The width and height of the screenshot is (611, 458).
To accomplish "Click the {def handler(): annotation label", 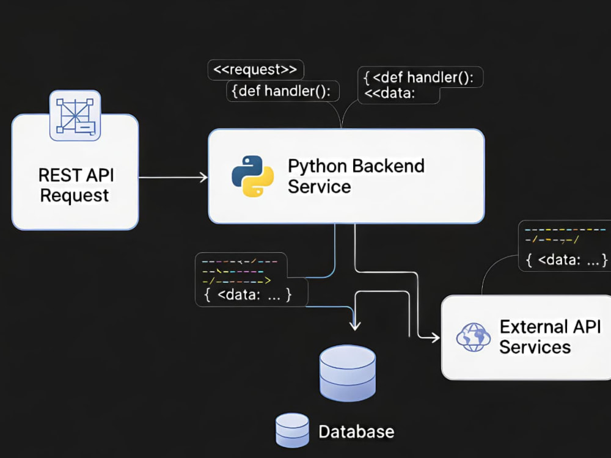I will 282,91.
